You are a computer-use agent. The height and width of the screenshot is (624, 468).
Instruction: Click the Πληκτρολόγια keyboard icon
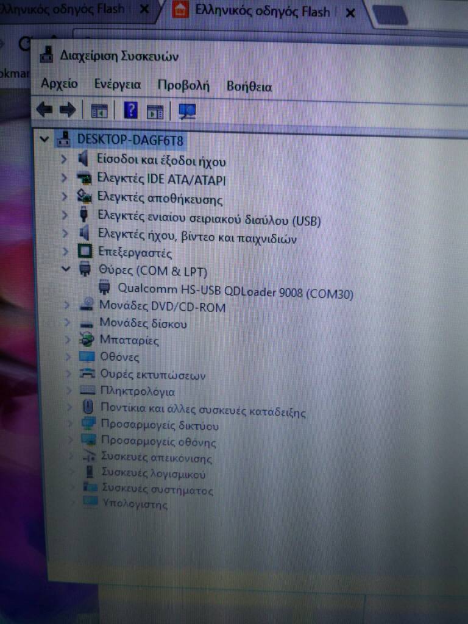point(88,391)
